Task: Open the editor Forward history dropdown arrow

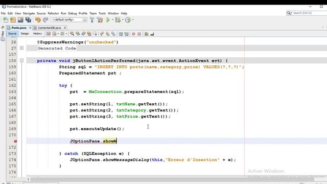Action: pos(66,34)
